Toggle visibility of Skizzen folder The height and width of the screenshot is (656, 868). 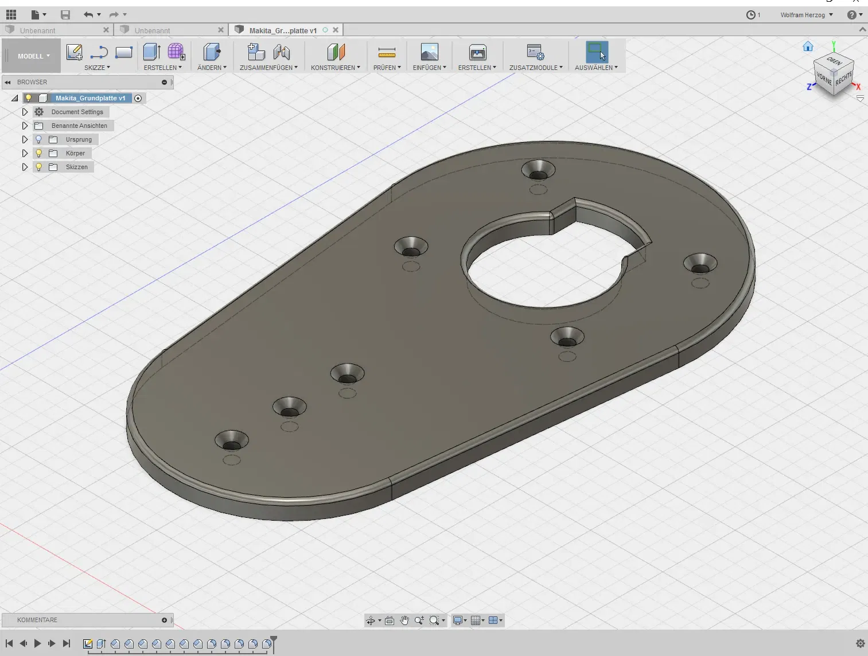pyautogui.click(x=39, y=167)
